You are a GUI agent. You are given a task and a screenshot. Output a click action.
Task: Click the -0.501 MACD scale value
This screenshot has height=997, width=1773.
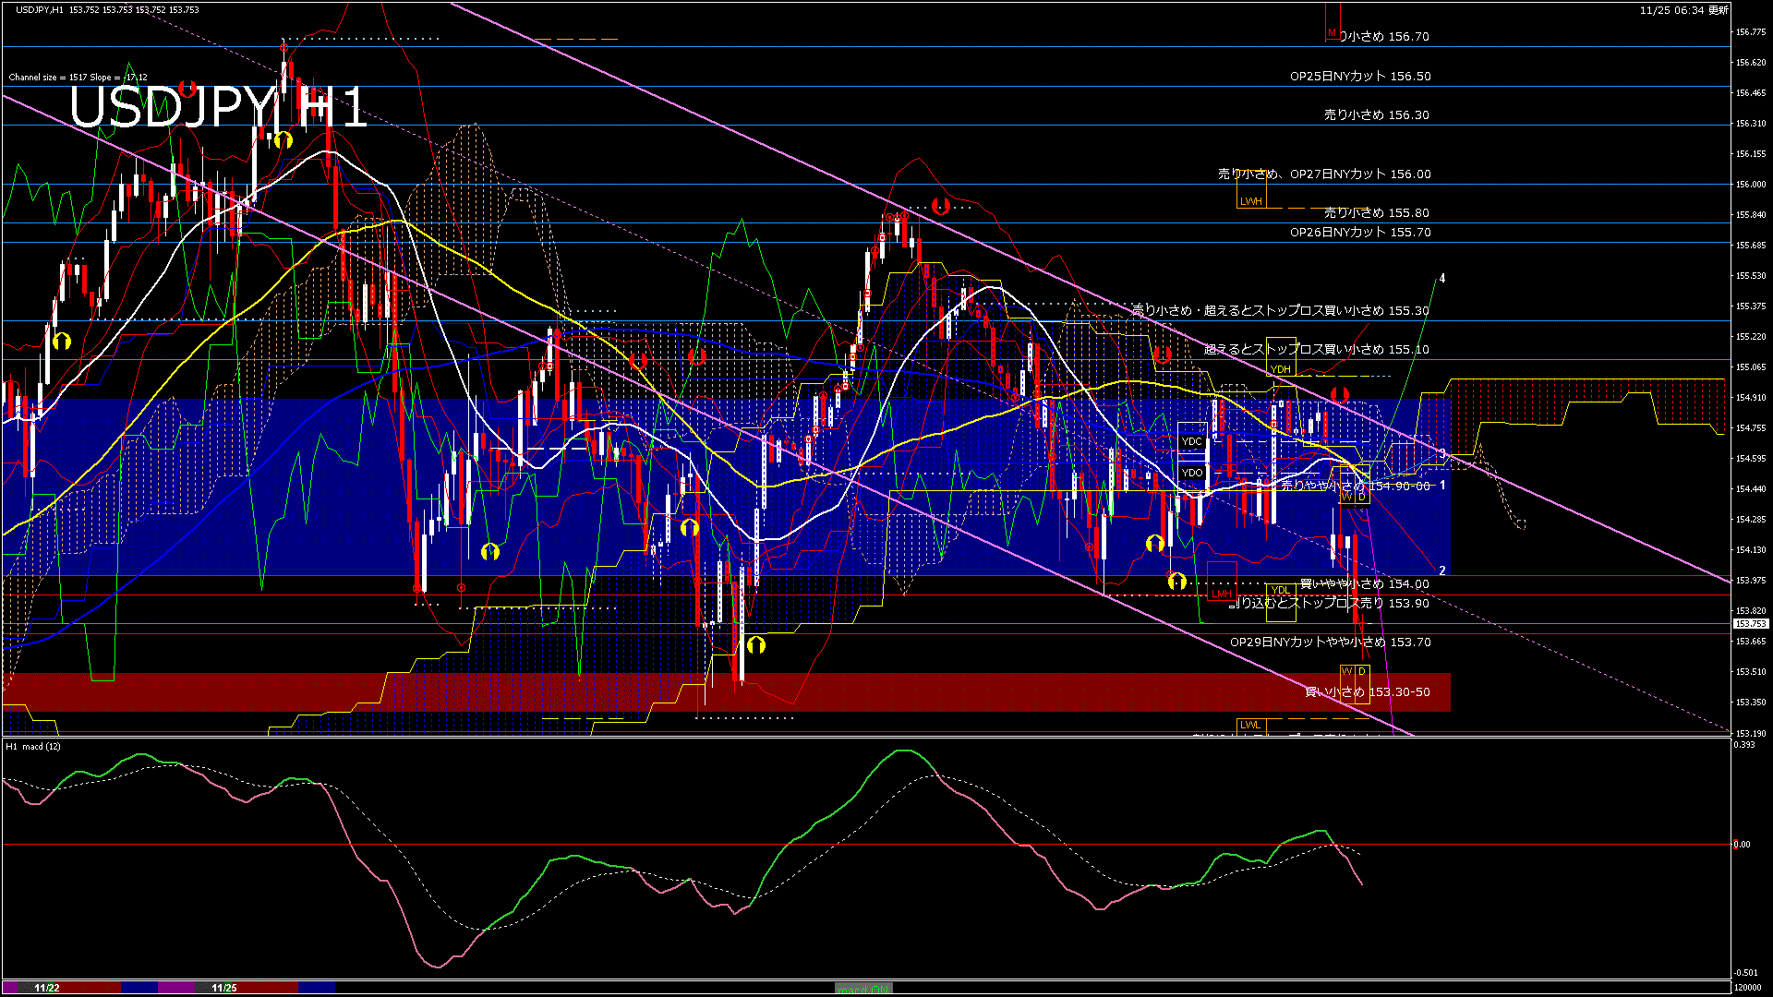[1745, 972]
